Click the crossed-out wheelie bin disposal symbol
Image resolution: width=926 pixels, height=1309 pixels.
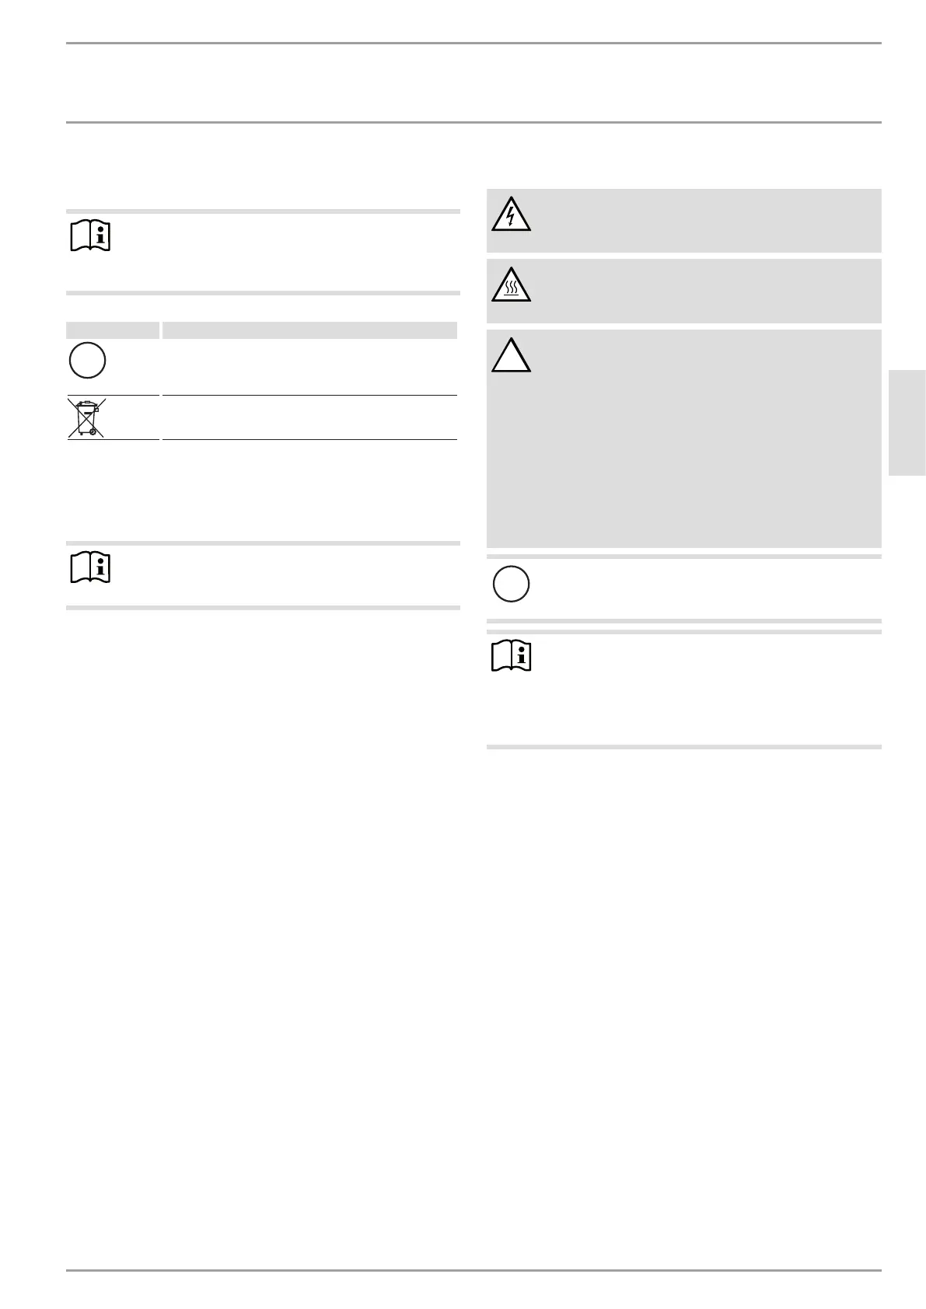(x=88, y=417)
